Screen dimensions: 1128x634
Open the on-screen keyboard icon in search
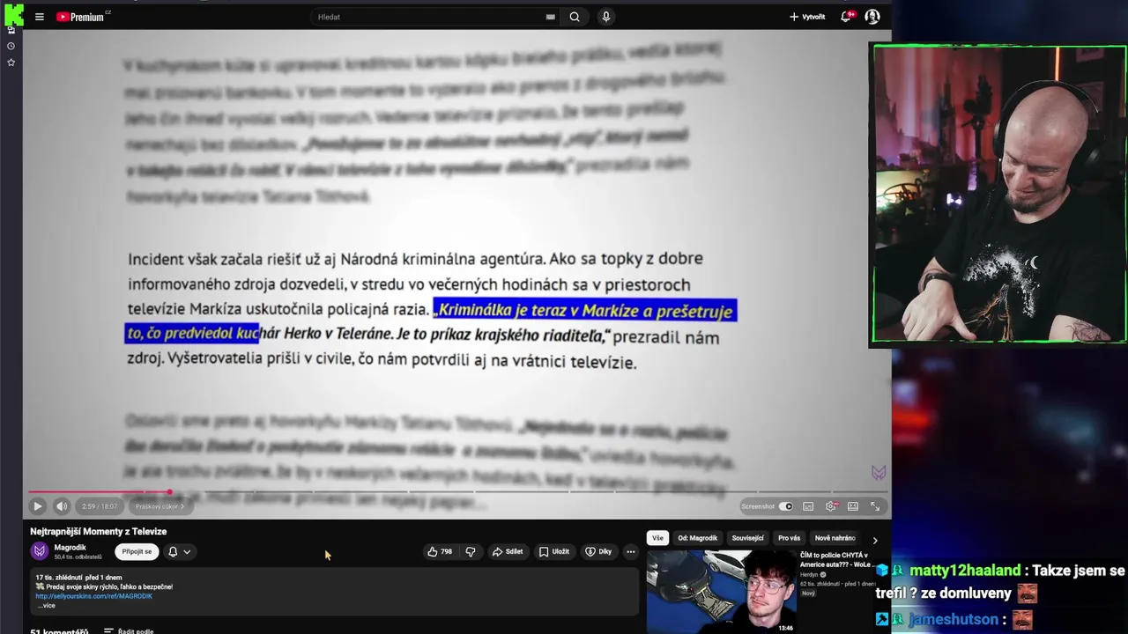click(x=551, y=17)
